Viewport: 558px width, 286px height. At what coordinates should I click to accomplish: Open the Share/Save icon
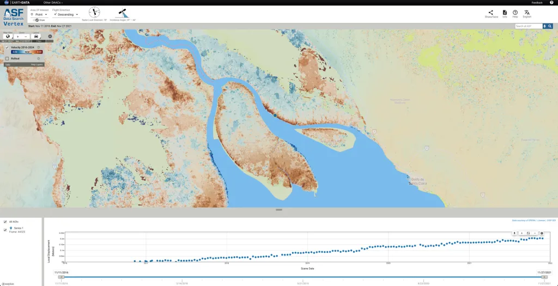491,13
